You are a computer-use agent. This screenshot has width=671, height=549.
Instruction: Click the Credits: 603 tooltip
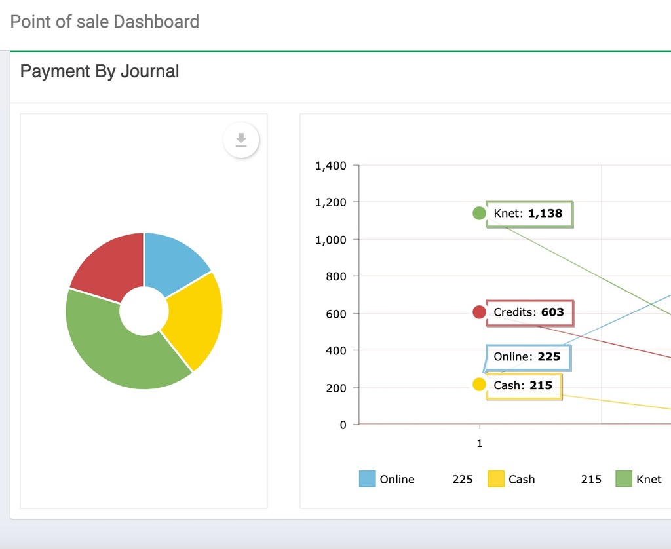click(x=529, y=312)
